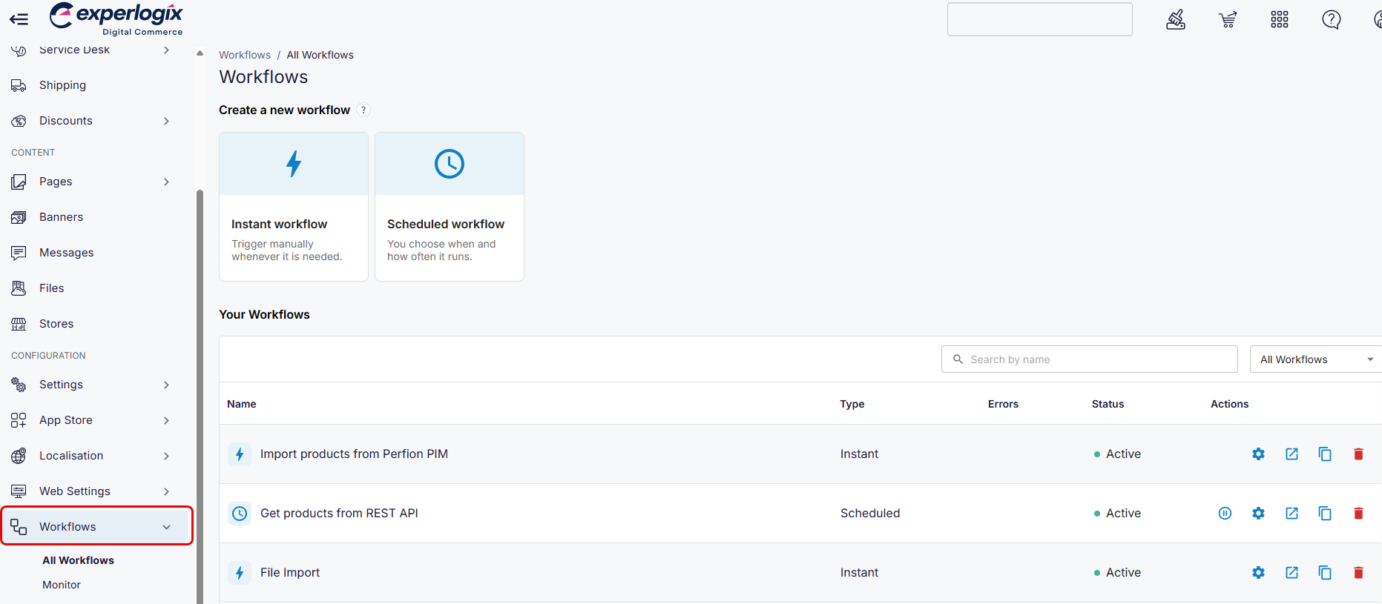This screenshot has width=1382, height=604.
Task: Open edit icon for File Import workflow
Action: 1291,572
